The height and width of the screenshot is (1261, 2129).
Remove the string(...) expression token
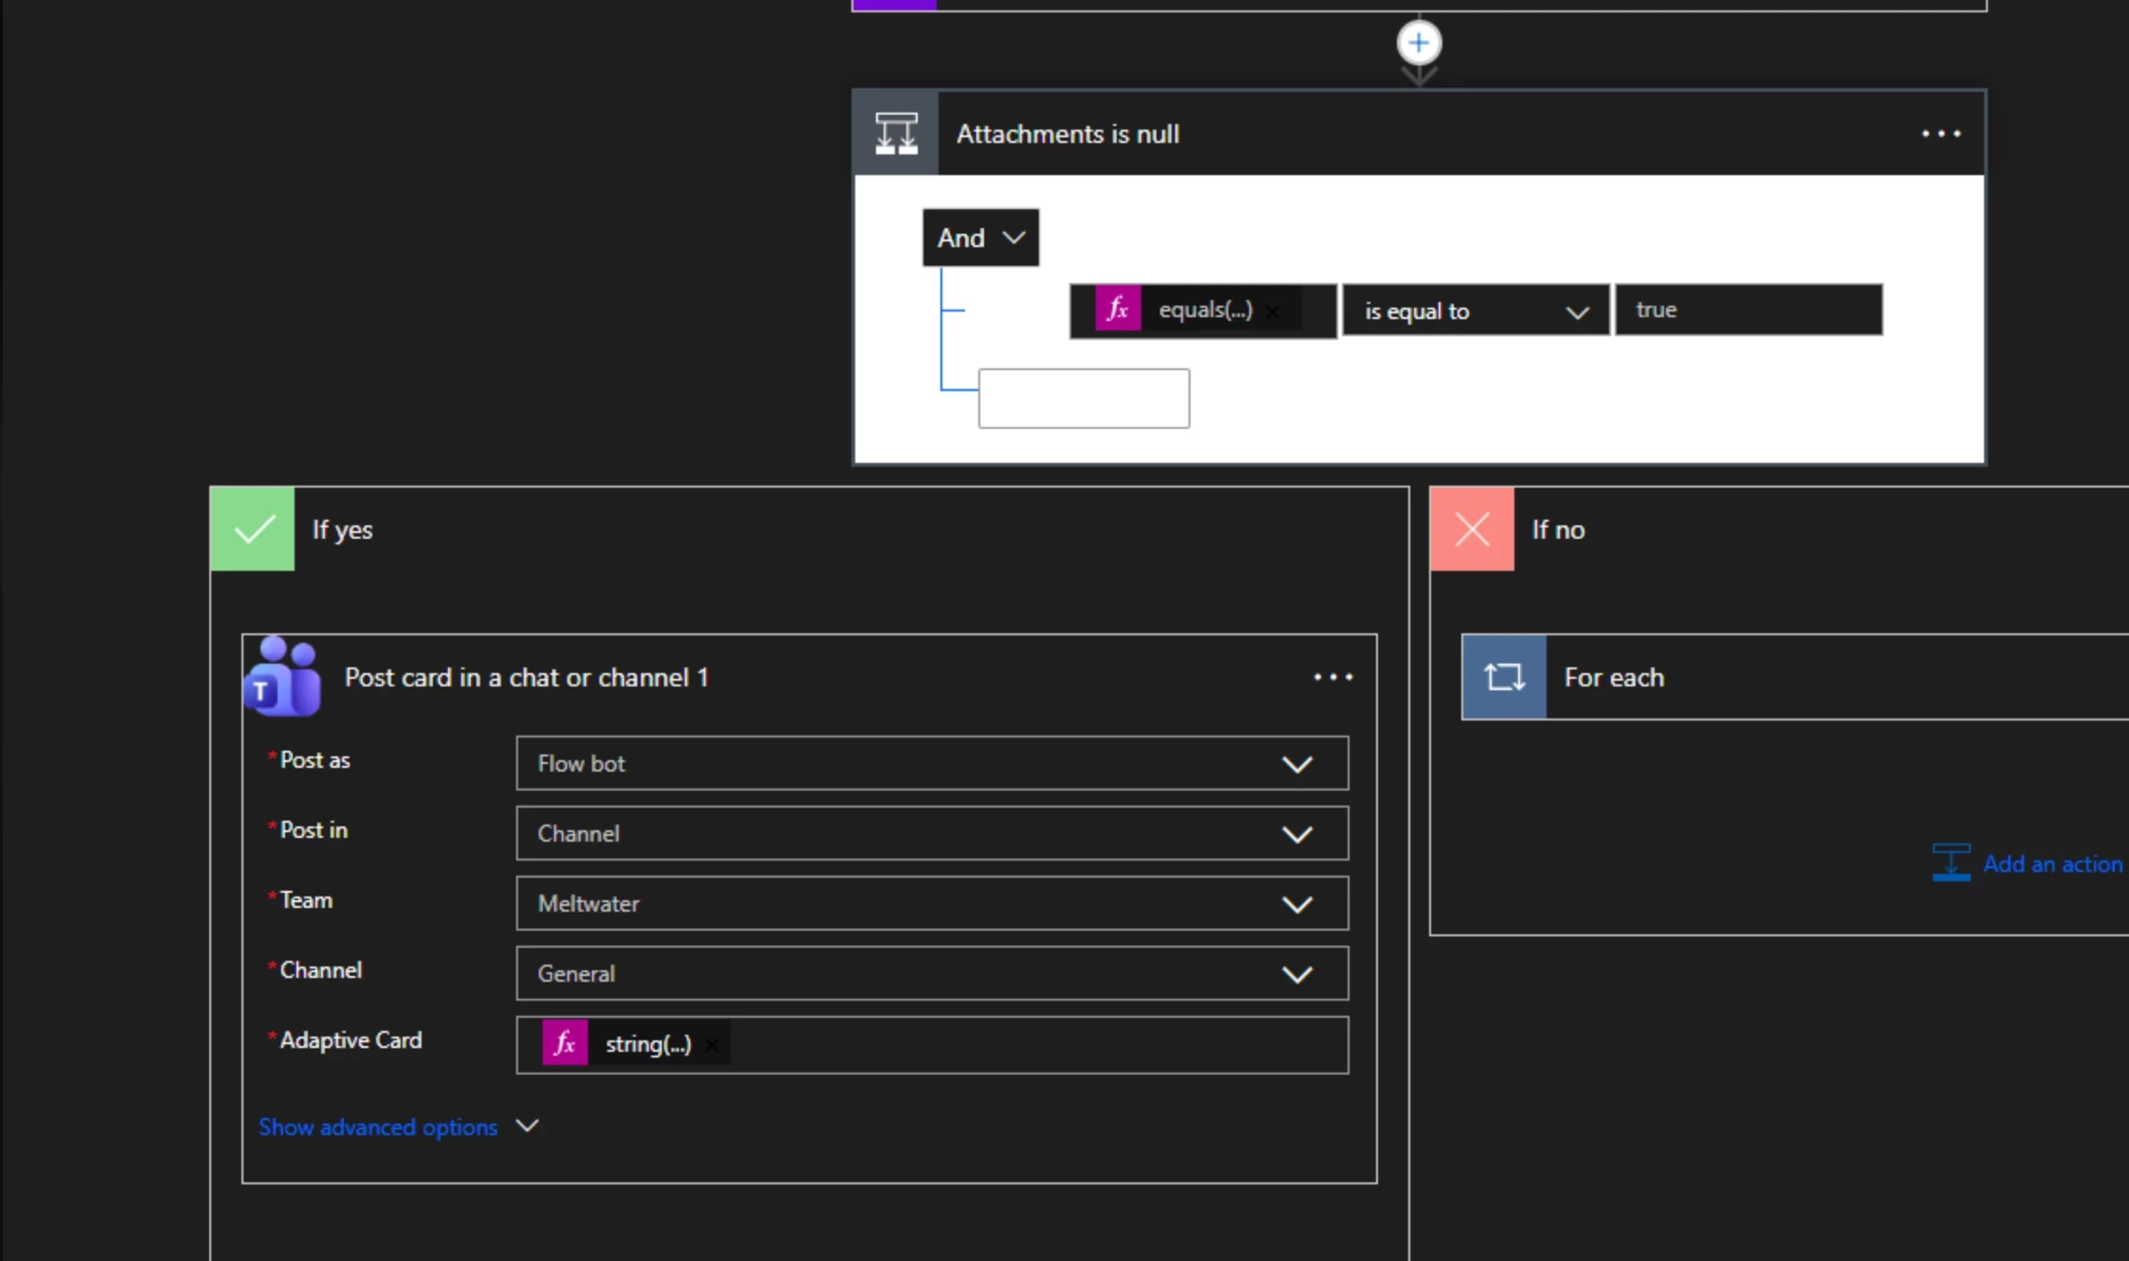[x=712, y=1045]
